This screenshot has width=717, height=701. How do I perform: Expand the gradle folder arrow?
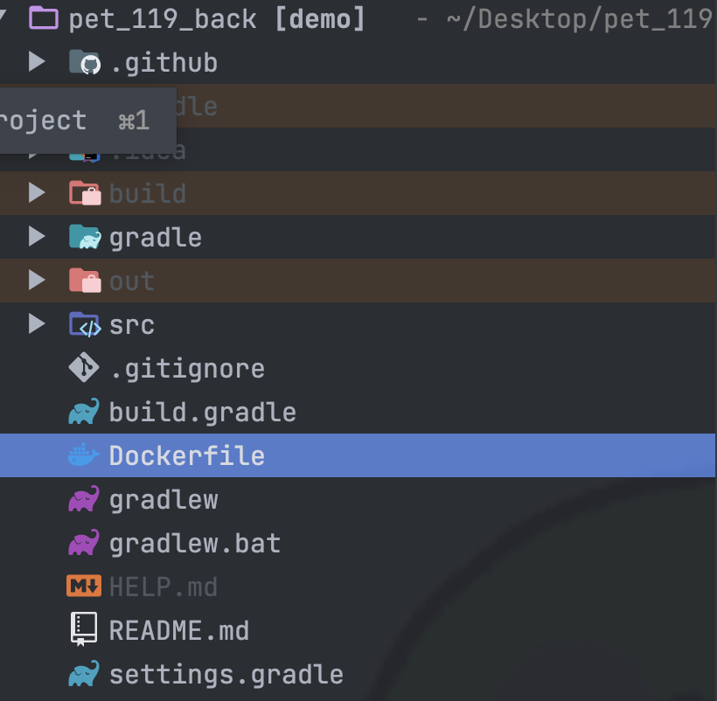[x=37, y=236]
